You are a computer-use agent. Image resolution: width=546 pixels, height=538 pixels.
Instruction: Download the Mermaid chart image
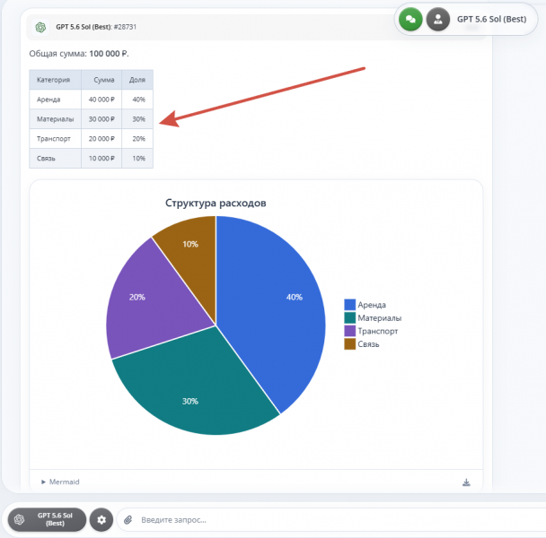(466, 482)
